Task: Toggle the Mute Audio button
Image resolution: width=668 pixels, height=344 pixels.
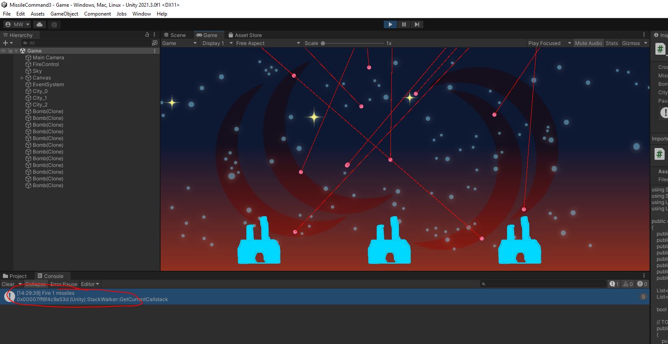Action: point(588,43)
